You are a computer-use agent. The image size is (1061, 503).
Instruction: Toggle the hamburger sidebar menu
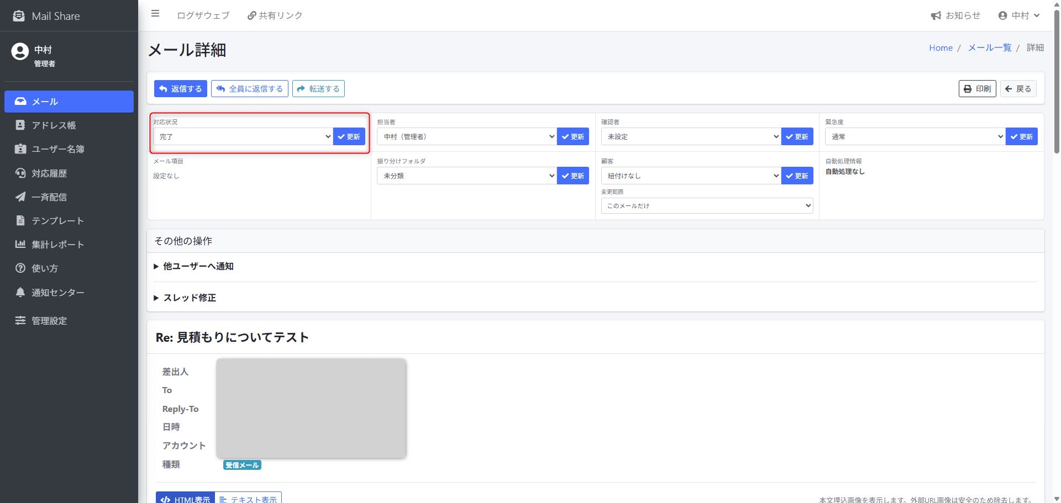(x=155, y=14)
